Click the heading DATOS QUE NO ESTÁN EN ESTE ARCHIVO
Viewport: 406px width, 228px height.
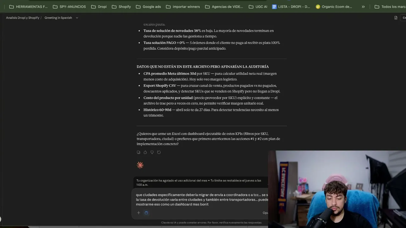click(x=203, y=67)
